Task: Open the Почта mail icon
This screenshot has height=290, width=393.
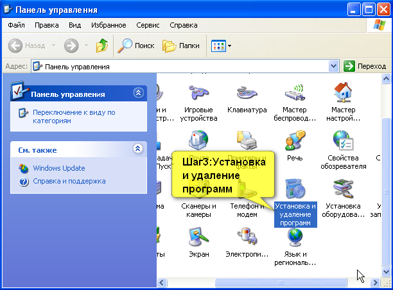Action: 198,140
